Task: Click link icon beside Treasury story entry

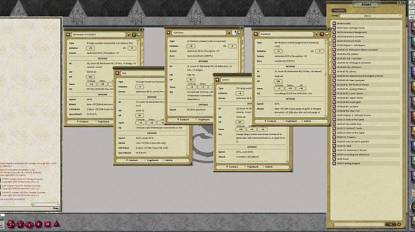Action: click(x=334, y=137)
